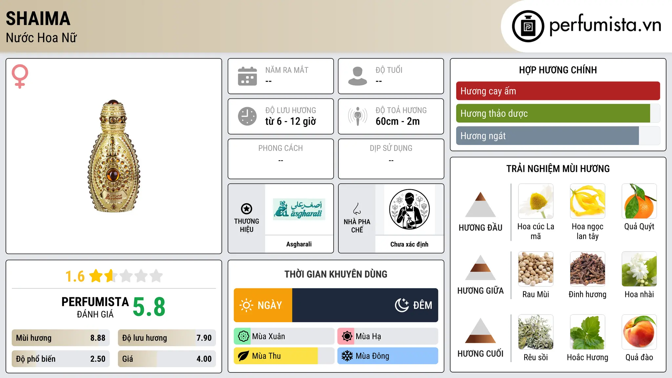This screenshot has height=378, width=672.
Task: Click the Mùa Xuân season label
Action: pos(268,336)
